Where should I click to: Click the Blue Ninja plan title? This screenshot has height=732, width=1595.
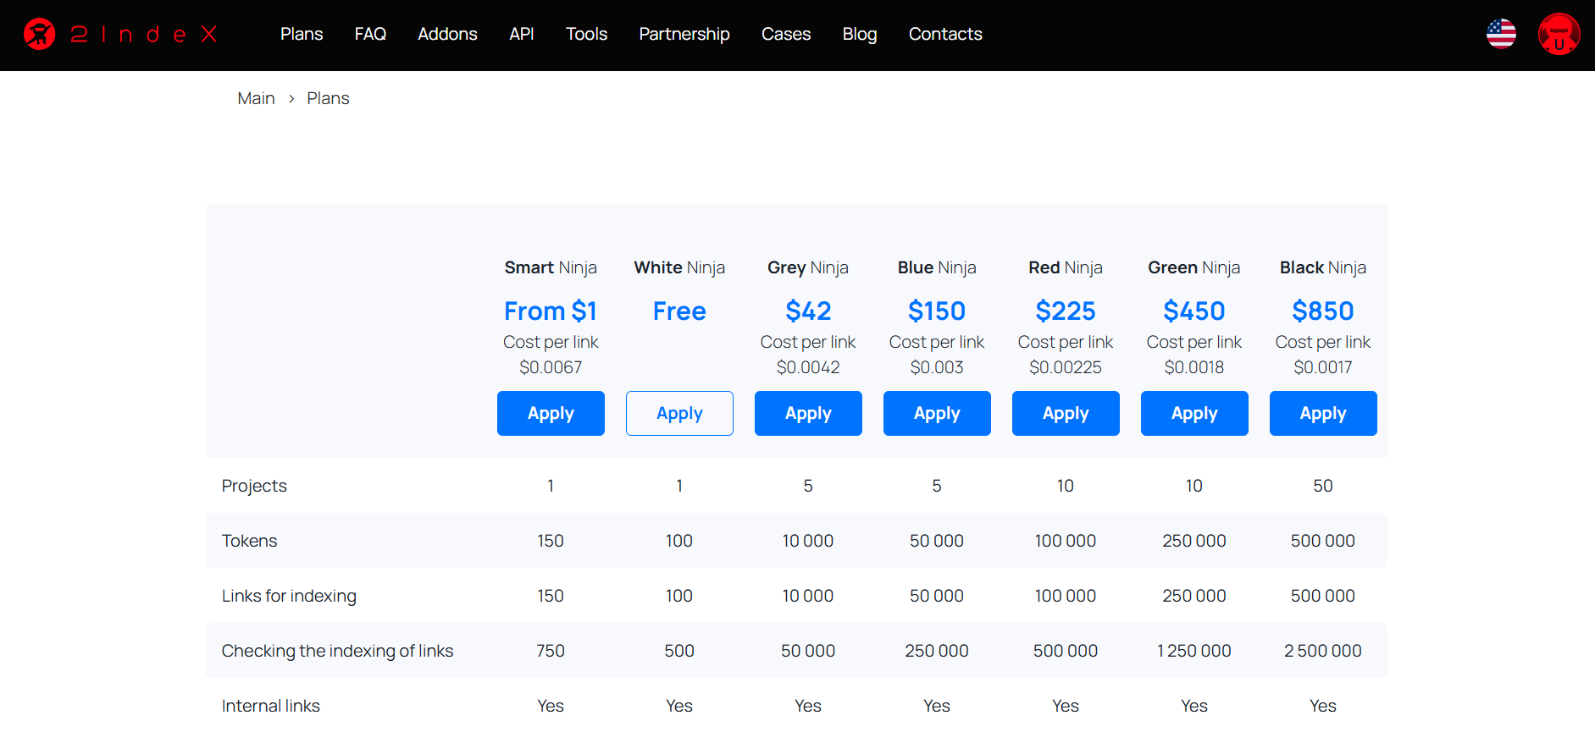click(937, 267)
